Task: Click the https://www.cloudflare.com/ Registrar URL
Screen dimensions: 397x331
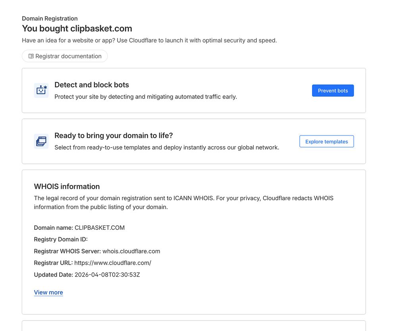Action: (x=113, y=263)
